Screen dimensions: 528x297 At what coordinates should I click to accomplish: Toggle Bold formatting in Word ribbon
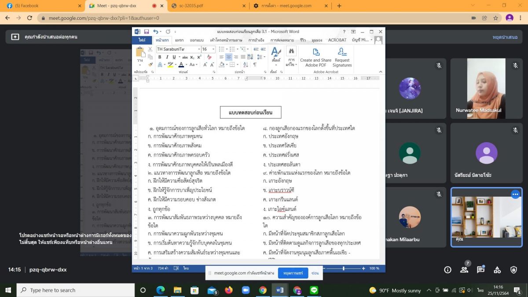click(x=160, y=57)
